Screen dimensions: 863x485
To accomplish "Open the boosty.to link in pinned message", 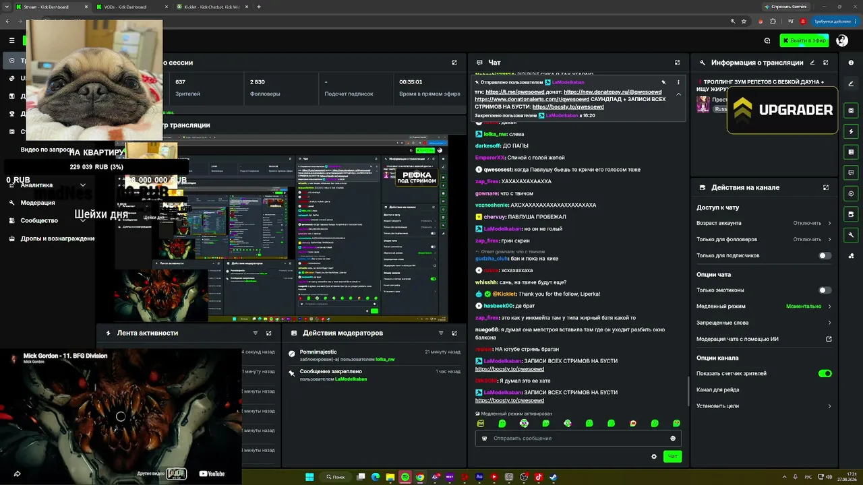I will [x=568, y=107].
